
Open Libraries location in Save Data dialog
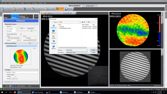[x=53, y=37]
